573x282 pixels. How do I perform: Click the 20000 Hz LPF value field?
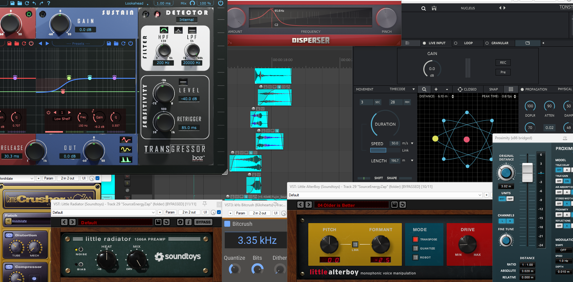pyautogui.click(x=192, y=63)
